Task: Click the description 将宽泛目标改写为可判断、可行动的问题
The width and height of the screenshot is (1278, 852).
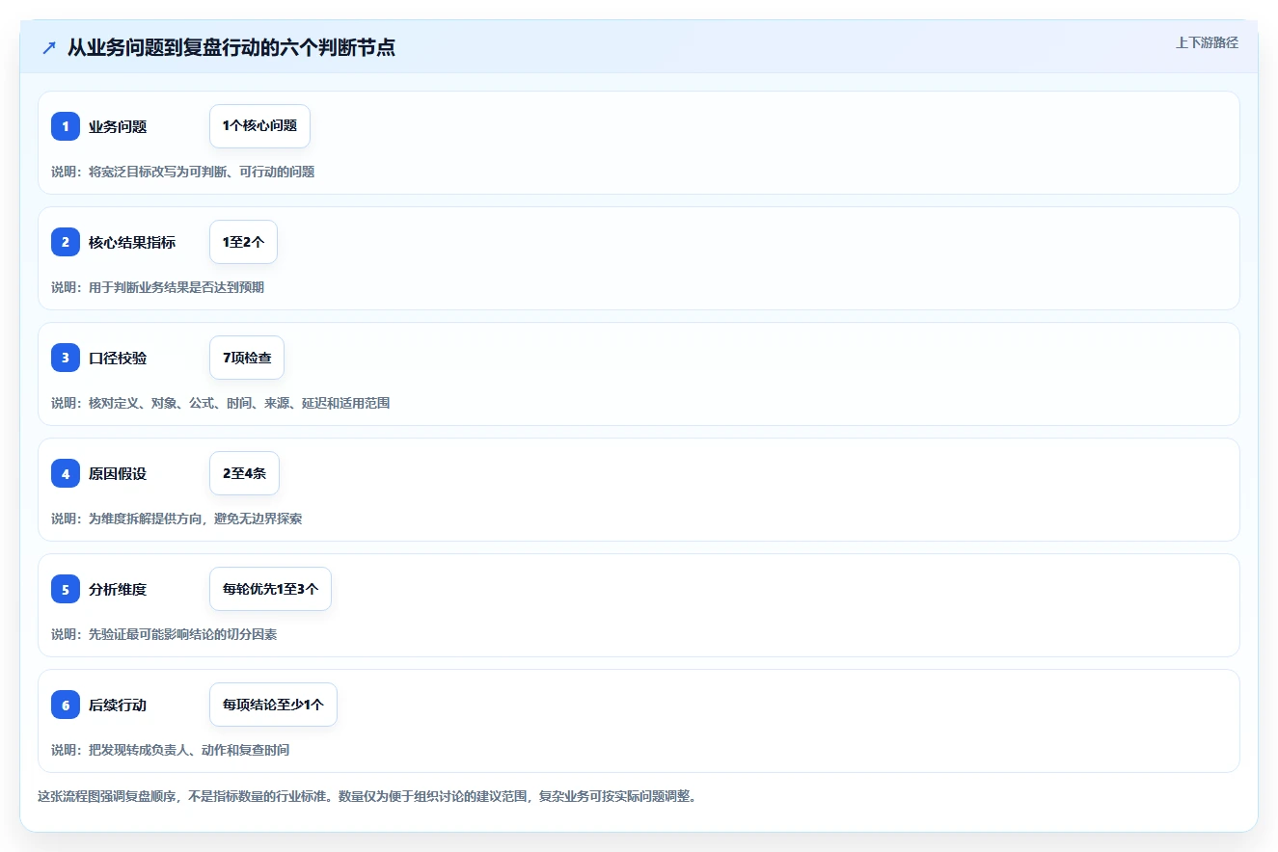Action: tap(183, 172)
